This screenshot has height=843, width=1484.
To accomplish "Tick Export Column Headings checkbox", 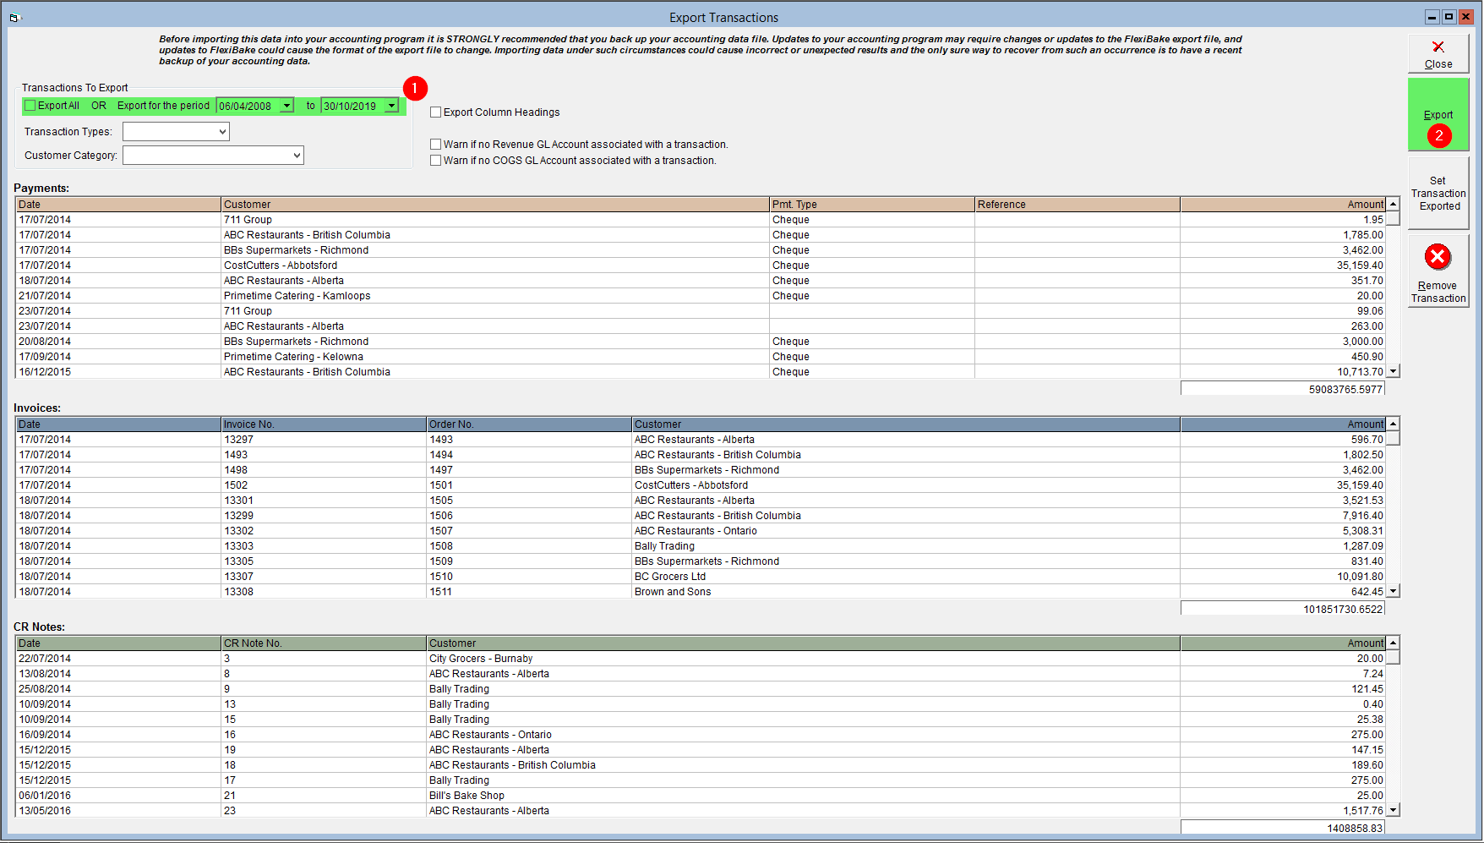I will (436, 112).
